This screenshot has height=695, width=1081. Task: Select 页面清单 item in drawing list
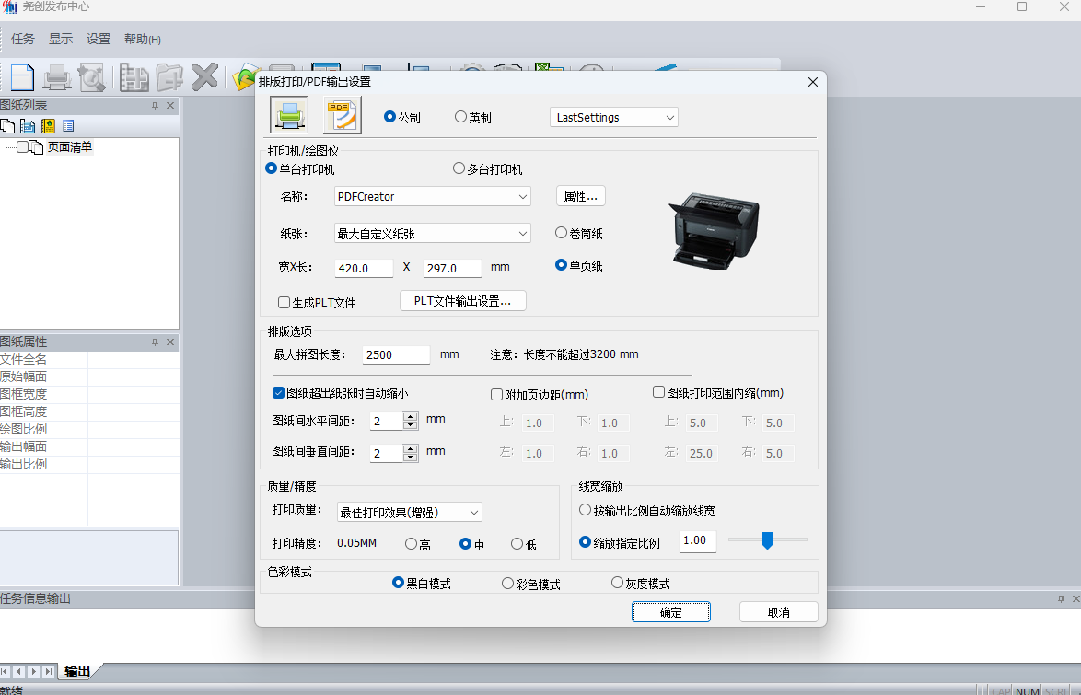coord(70,147)
